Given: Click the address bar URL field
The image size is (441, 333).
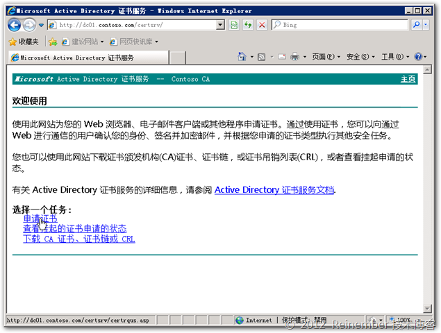Looking at the screenshot, I should 132,25.
